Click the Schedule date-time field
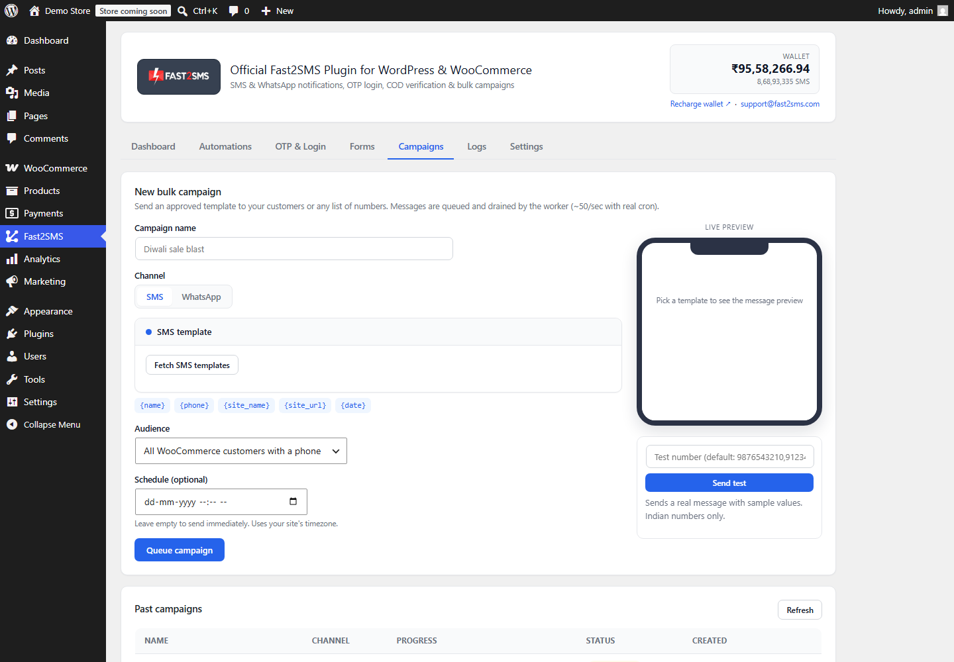The width and height of the screenshot is (954, 662). (x=221, y=502)
